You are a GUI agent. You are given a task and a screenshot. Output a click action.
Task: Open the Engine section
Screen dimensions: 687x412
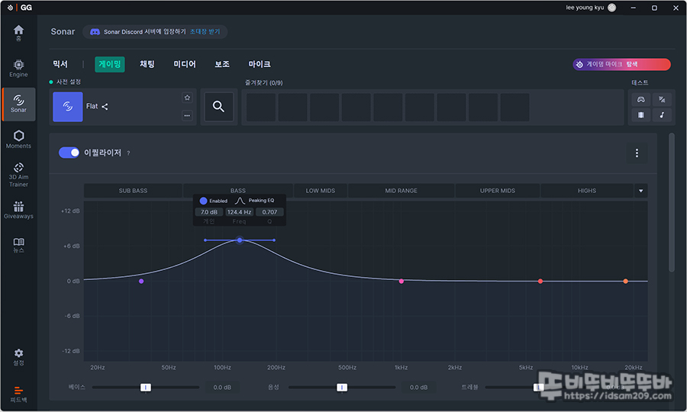click(18, 69)
